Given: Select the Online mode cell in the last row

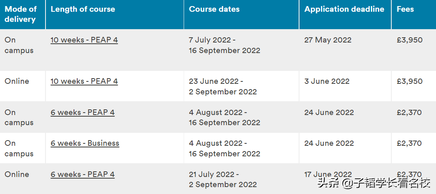Looking at the screenshot, I should pos(17,175).
